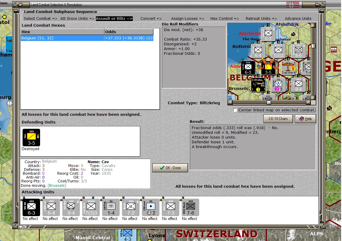342x241 pixels.
Task: Click the [Brussels] location text
Action: (x=57, y=185)
